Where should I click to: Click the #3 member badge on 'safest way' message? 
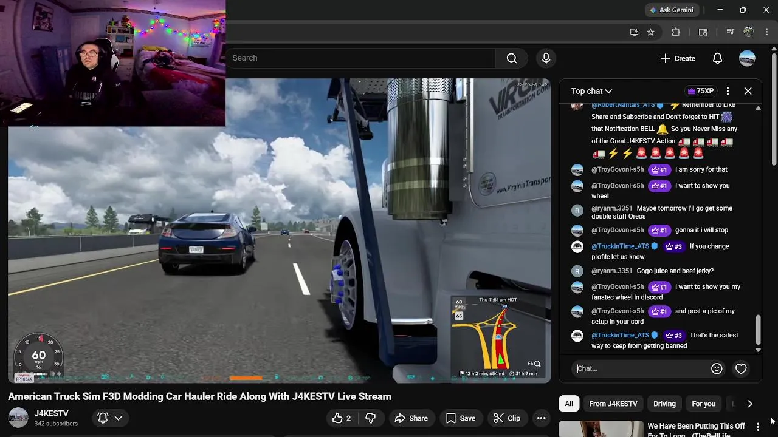673,336
